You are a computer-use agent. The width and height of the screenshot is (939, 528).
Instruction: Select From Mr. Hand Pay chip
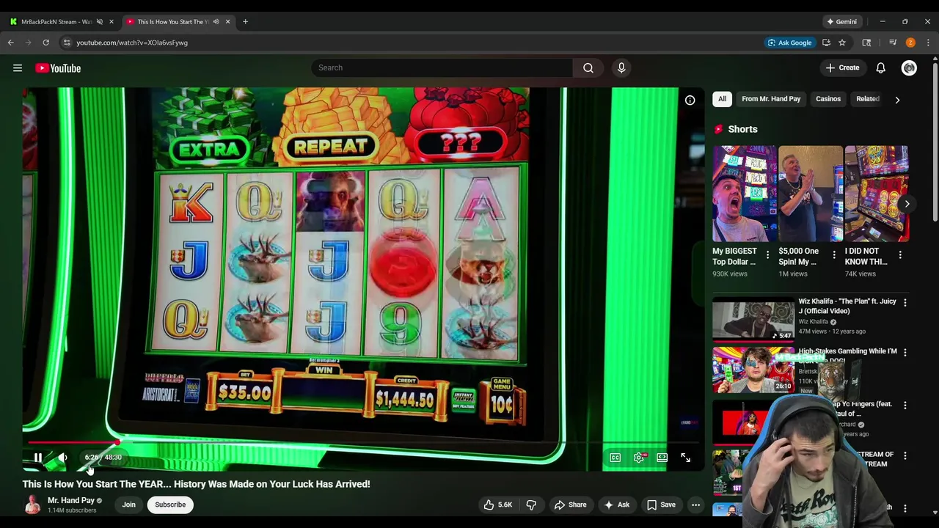[x=771, y=99]
